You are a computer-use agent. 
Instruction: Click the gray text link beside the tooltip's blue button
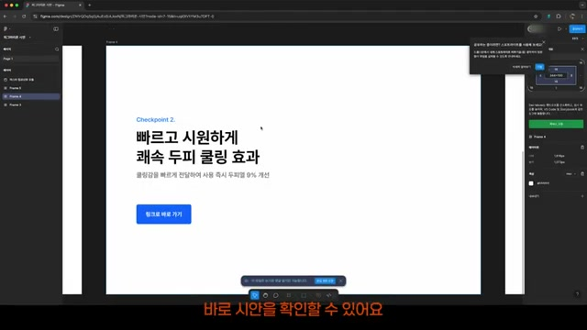522,67
